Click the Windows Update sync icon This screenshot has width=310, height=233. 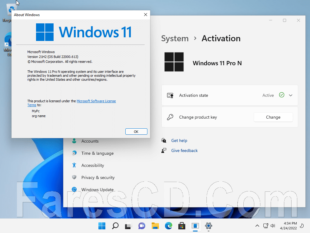pyautogui.click(x=74, y=189)
